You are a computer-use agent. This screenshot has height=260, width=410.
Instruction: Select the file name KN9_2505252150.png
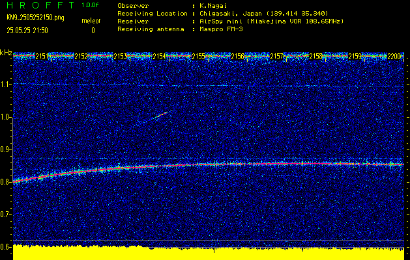point(35,18)
